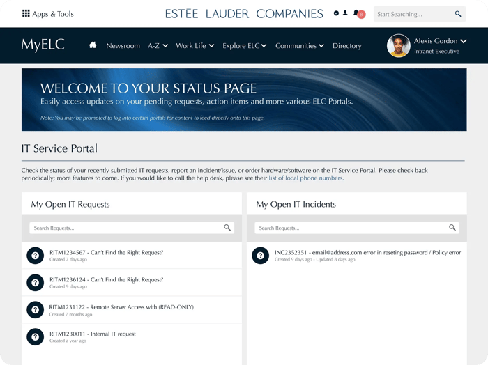Go to home via house icon

click(93, 45)
